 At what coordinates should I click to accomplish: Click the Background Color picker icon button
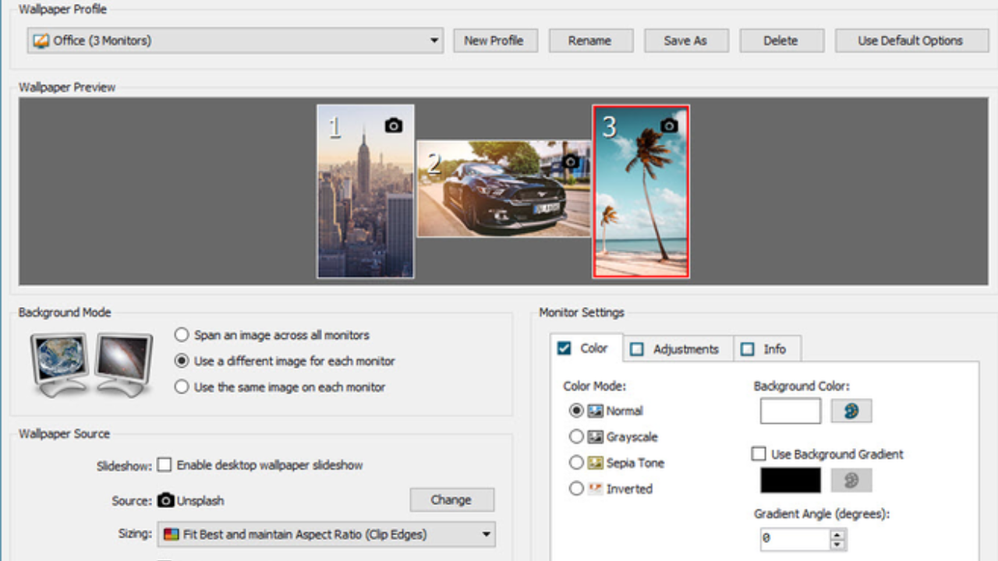coord(851,411)
